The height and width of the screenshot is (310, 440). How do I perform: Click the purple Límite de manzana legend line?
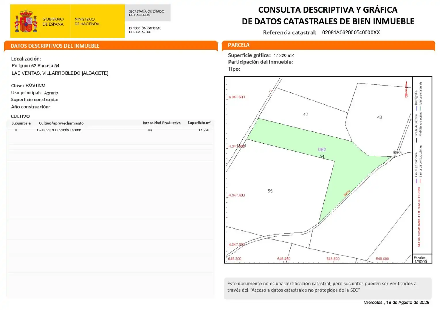coord(416,181)
